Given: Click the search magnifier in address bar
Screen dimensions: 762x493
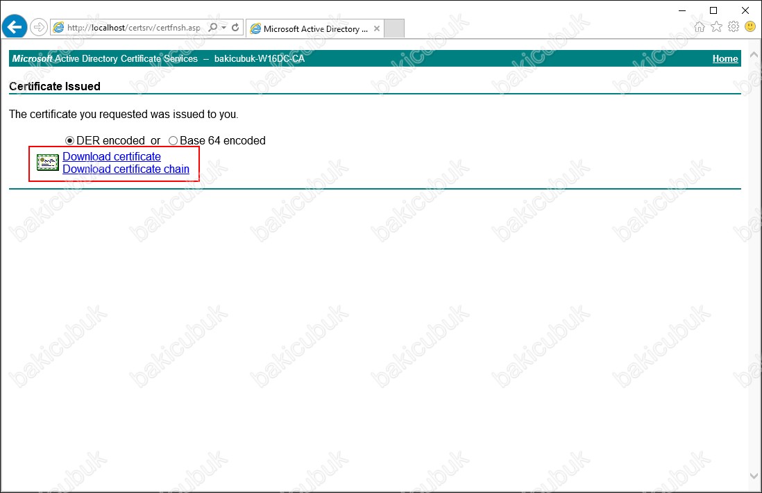Looking at the screenshot, I should pos(213,27).
